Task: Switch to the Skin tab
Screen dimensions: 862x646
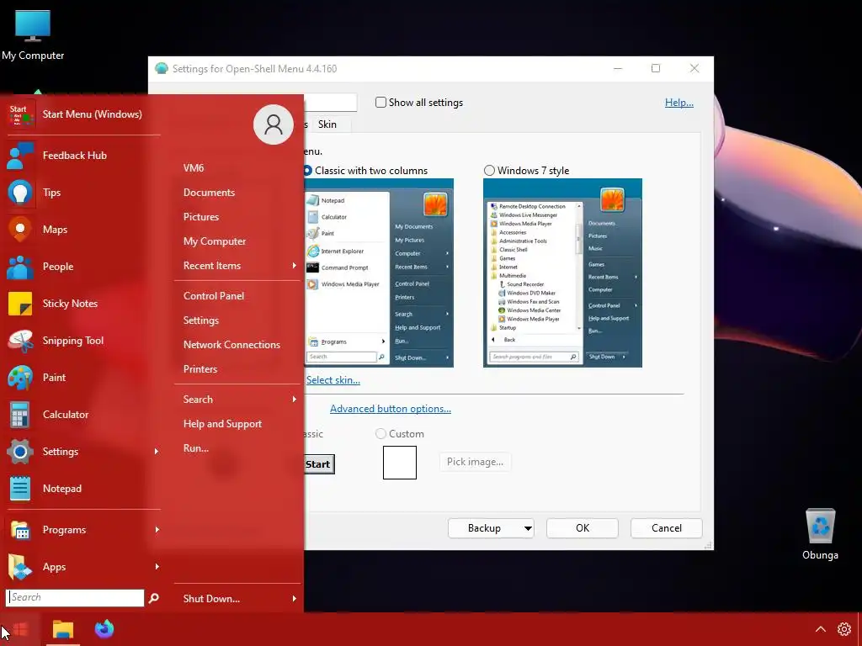Action: pyautogui.click(x=327, y=124)
